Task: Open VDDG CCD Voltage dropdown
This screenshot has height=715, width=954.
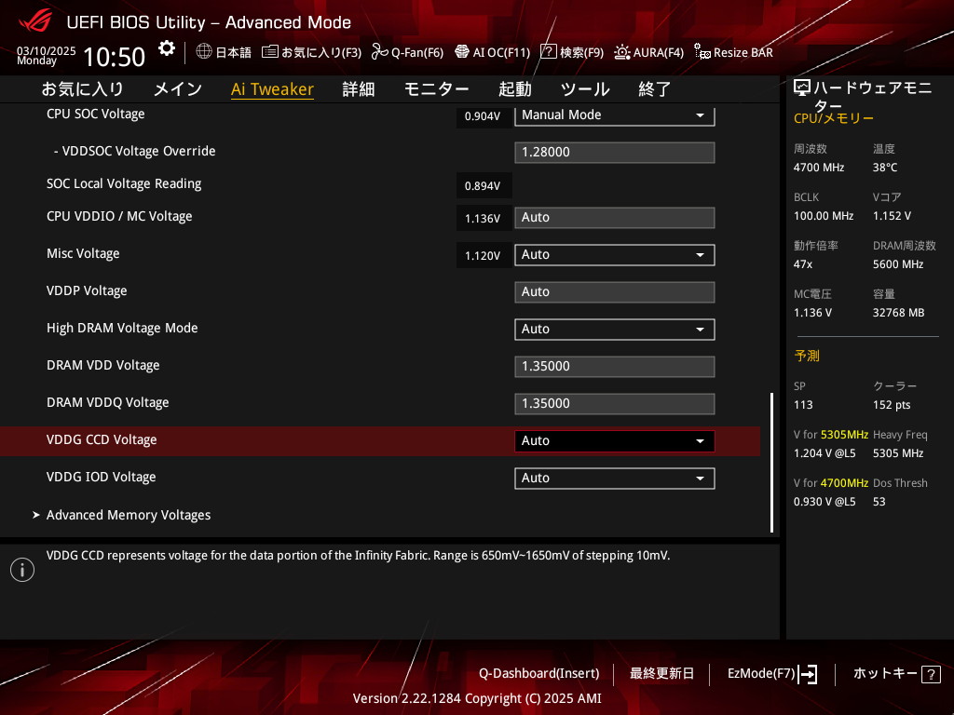Action: point(615,440)
